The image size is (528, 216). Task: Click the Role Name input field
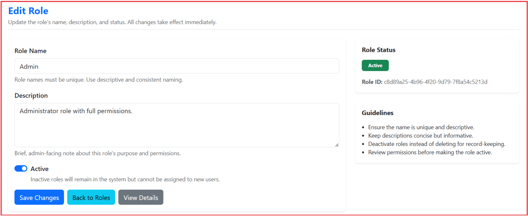click(x=177, y=66)
